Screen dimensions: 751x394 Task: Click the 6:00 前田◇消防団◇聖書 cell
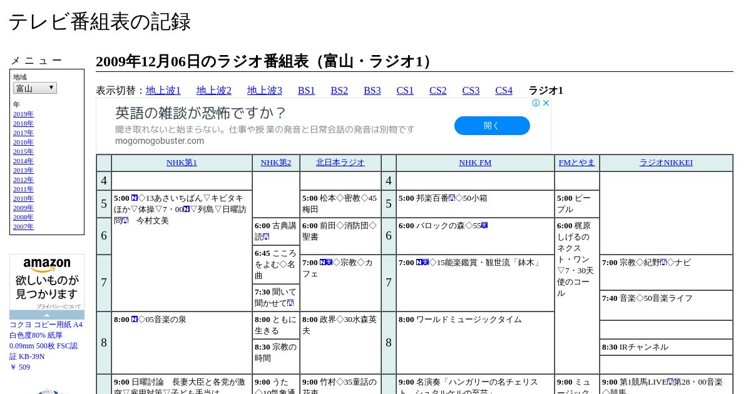(340, 236)
